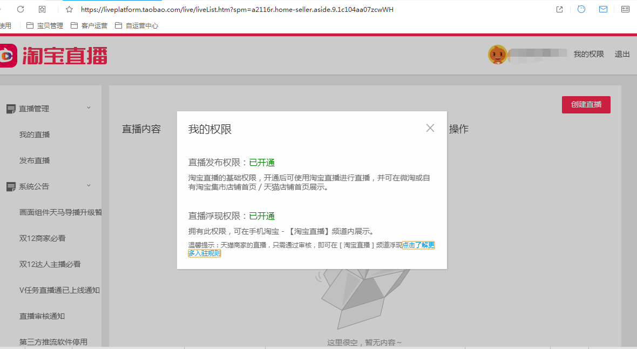This screenshot has height=349, width=637.
Task: Open 双12商家必看 notice
Action: pyautogui.click(x=42, y=238)
